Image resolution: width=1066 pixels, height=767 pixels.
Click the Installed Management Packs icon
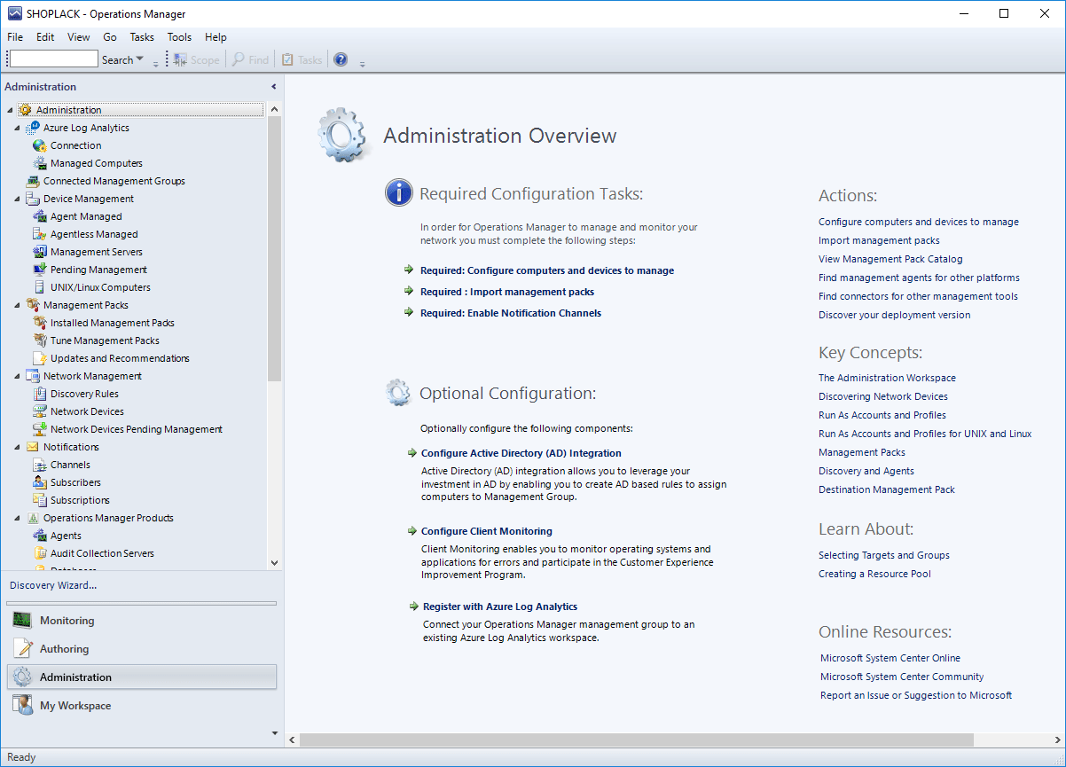coord(39,323)
